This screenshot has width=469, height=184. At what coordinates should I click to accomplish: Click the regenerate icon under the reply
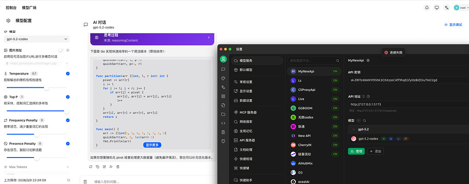91,167
